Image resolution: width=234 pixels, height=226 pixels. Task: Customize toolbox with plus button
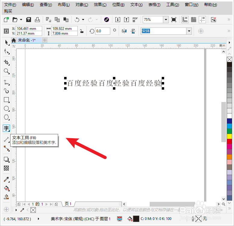coord(6,209)
